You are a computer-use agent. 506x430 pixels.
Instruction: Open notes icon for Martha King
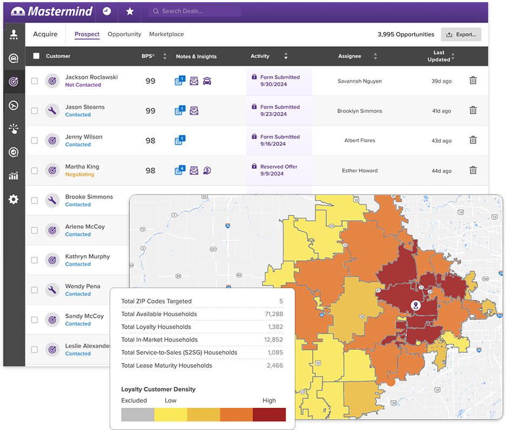click(180, 170)
